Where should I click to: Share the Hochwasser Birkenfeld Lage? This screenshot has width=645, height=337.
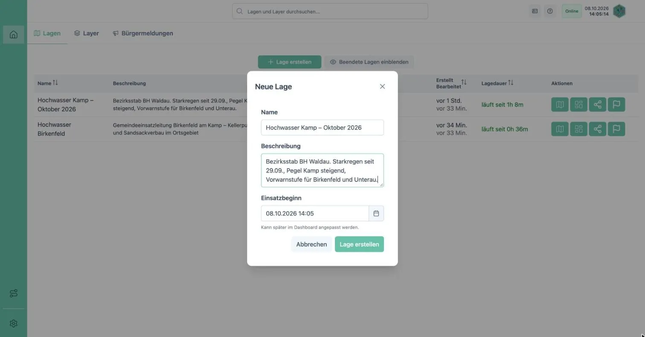597,129
